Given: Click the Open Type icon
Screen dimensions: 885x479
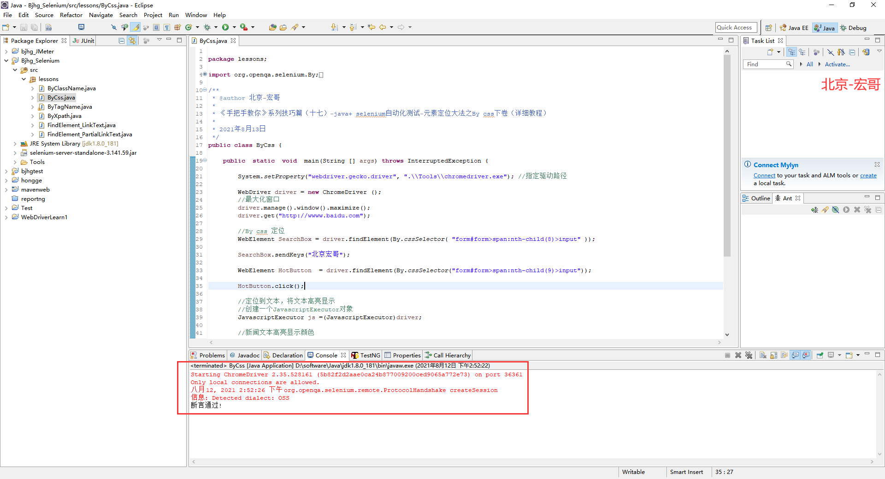Looking at the screenshot, I should (x=273, y=27).
